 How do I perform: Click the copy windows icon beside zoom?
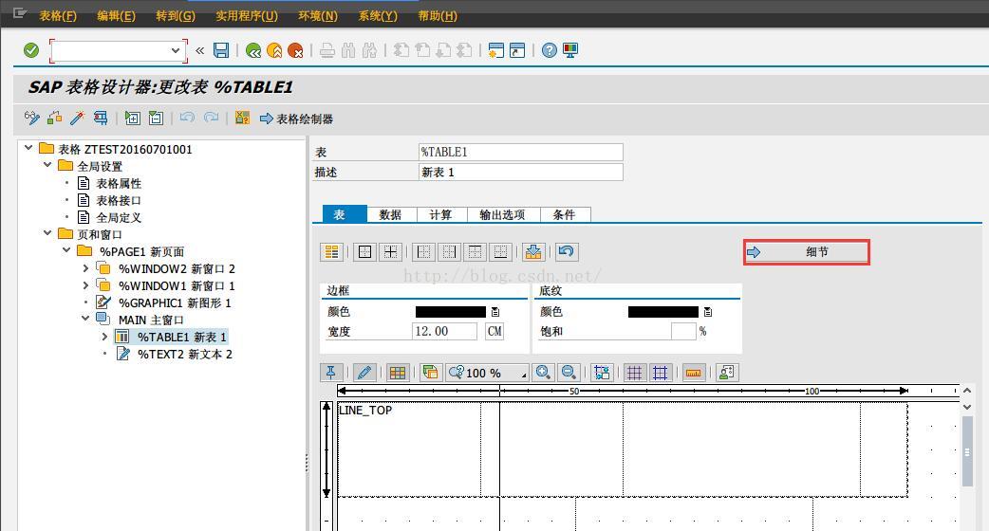(x=430, y=373)
